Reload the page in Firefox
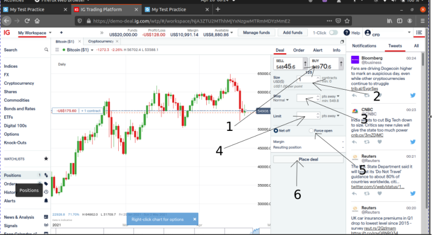 click(27, 21)
